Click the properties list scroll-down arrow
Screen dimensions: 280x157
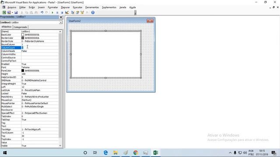pyautogui.click(x=60, y=146)
